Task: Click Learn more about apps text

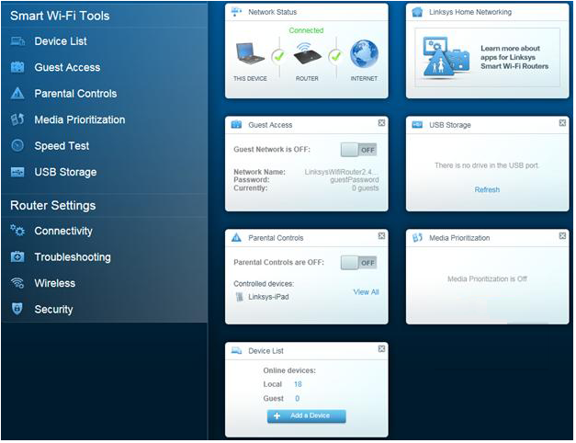Action: (x=514, y=57)
